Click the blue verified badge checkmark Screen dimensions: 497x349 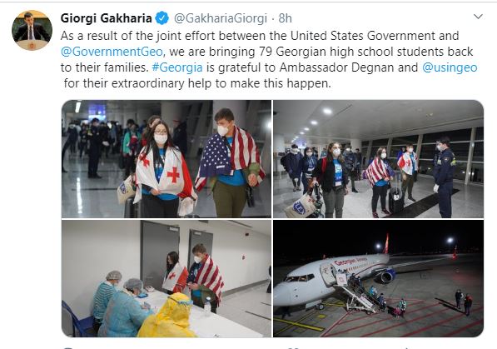click(162, 18)
